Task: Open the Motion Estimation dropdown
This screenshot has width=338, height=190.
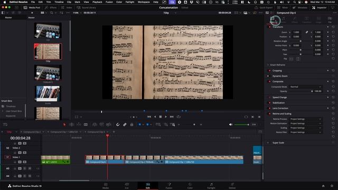Action: (305, 123)
